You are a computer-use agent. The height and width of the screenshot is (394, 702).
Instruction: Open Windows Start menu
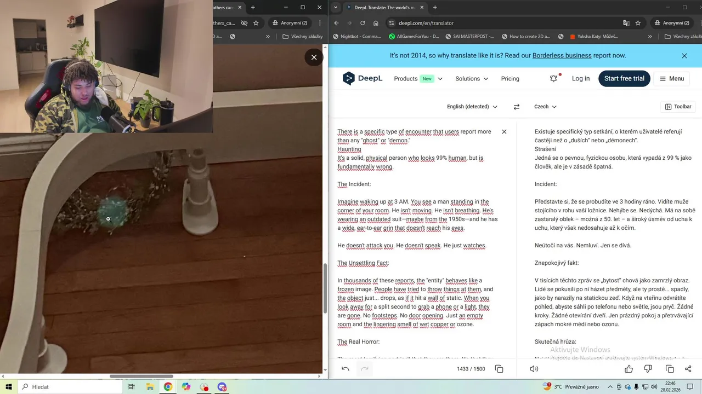pos(9,387)
